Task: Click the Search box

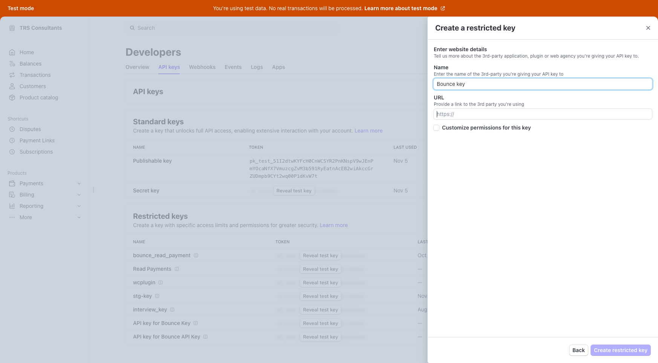Action: tap(232, 28)
